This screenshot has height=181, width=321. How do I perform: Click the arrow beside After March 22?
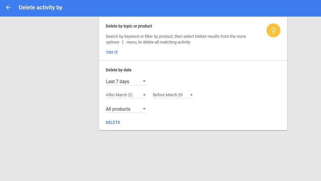click(144, 95)
